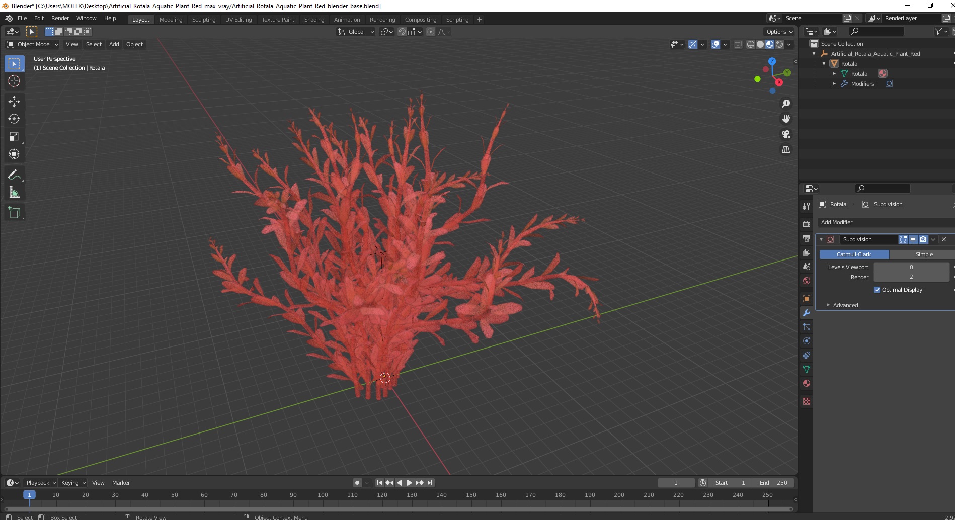The image size is (955, 520).
Task: Click the zoom magnifier viewport gizmo
Action: click(x=785, y=104)
